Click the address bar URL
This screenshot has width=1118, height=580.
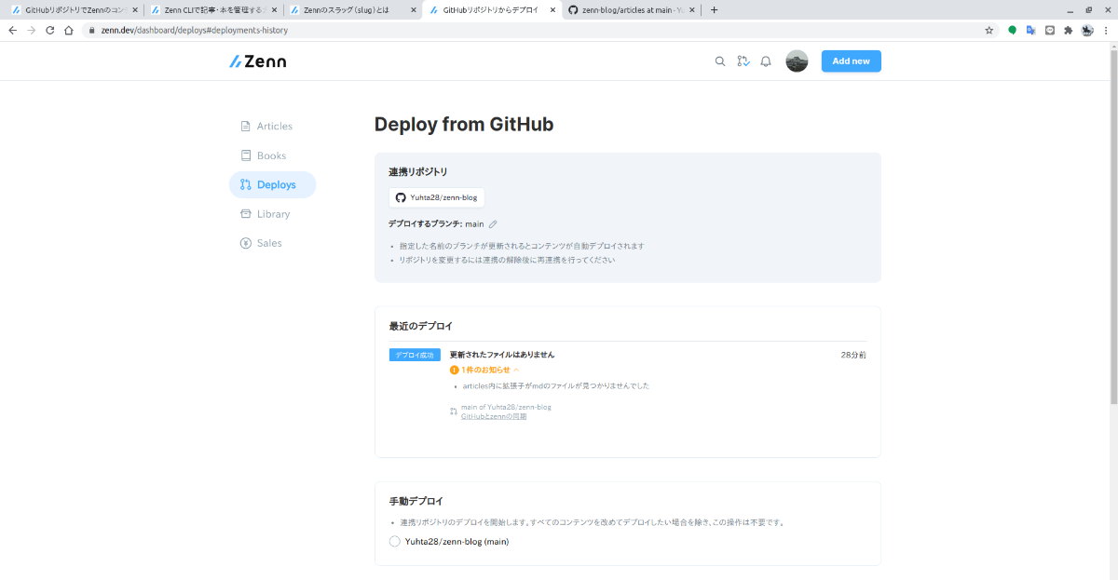click(195, 30)
